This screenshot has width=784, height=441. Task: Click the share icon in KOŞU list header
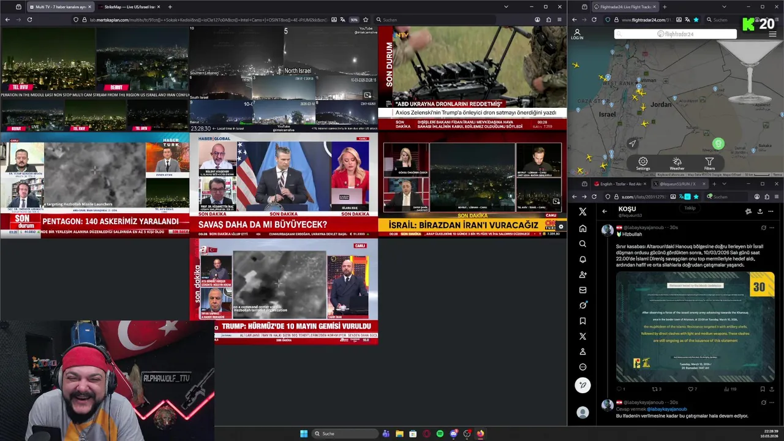point(759,211)
